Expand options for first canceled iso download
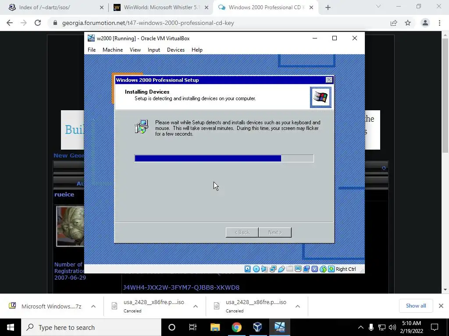Viewport: 449px width, 336px height. pos(196,306)
